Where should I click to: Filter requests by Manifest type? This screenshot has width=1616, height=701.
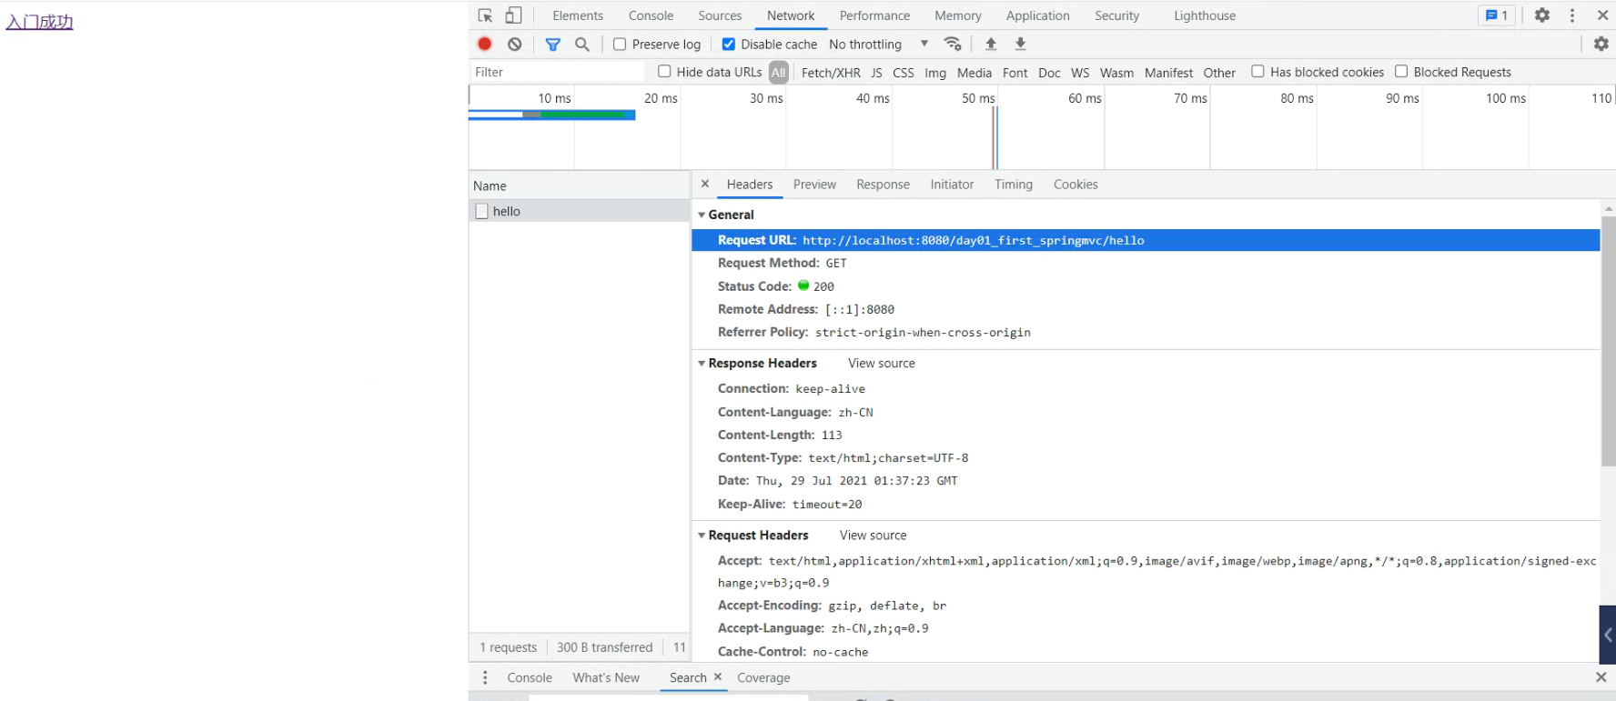point(1168,73)
